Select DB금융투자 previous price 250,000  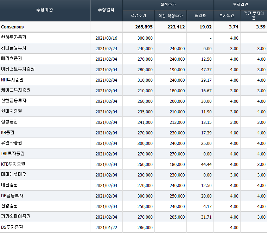[177, 196]
